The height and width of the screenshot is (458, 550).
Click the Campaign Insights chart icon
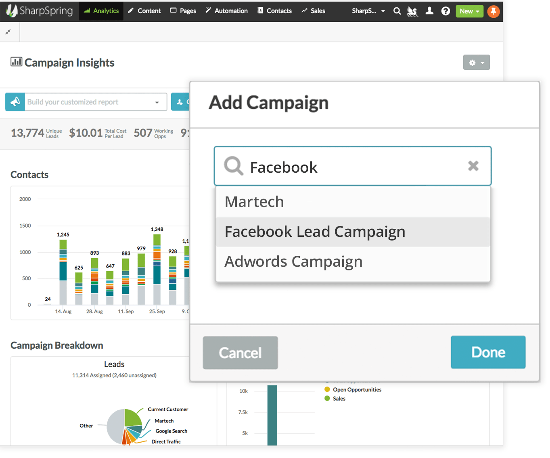(16, 62)
